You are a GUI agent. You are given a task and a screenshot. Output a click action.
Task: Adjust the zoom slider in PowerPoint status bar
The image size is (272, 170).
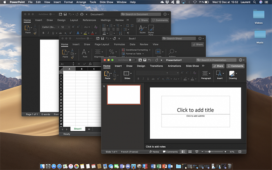(210, 152)
